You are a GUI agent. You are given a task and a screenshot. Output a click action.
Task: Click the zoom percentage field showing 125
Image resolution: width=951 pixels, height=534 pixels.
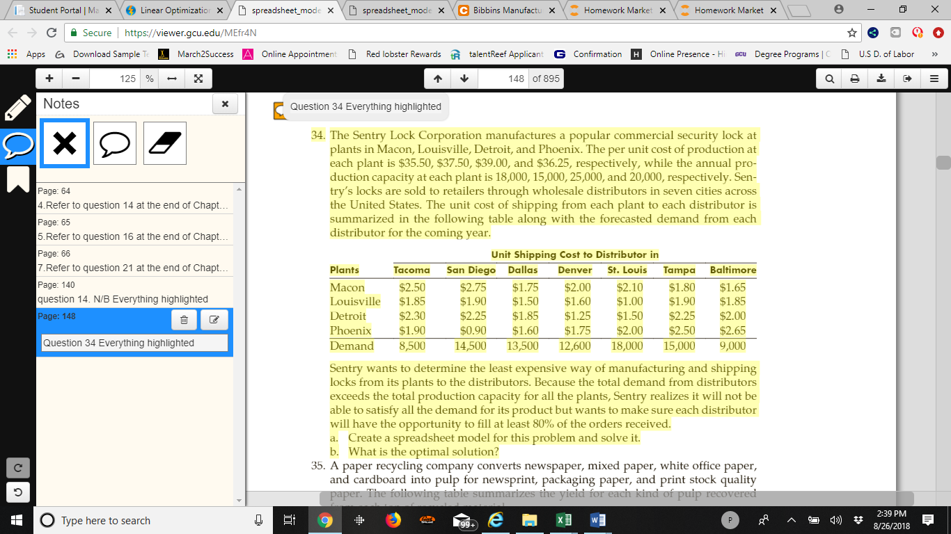click(x=116, y=79)
